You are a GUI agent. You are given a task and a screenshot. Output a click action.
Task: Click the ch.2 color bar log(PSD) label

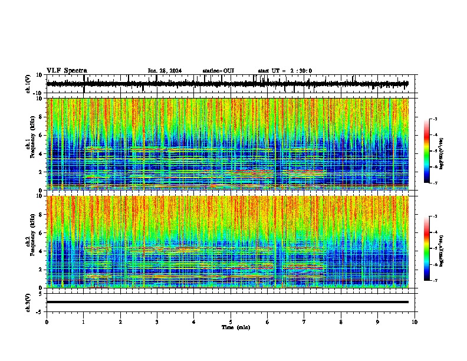[441, 251]
